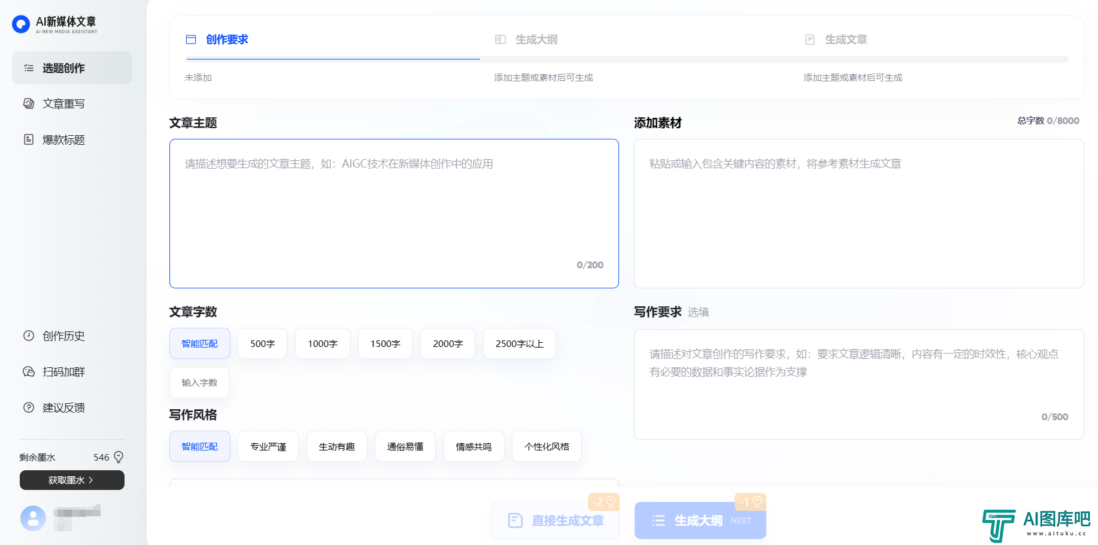This screenshot has width=1098, height=545.
Task: Click the 输入字数 custom word count field
Action: coord(199,382)
